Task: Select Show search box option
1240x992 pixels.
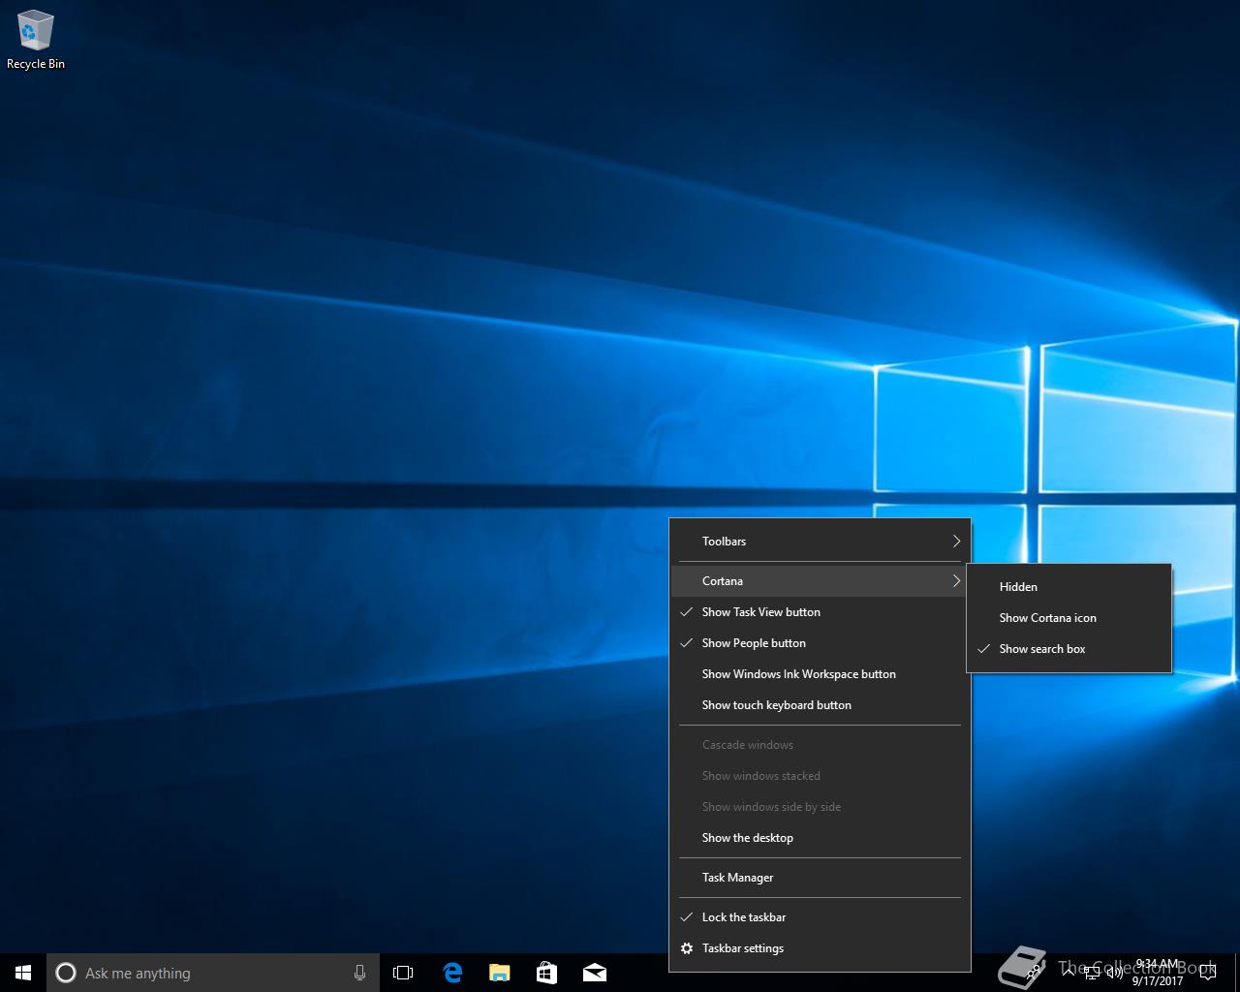Action: [x=1042, y=649]
